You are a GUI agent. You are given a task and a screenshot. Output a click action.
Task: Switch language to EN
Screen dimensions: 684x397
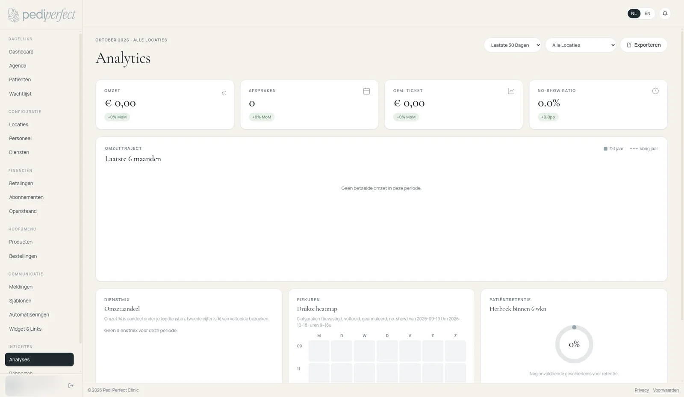647,14
